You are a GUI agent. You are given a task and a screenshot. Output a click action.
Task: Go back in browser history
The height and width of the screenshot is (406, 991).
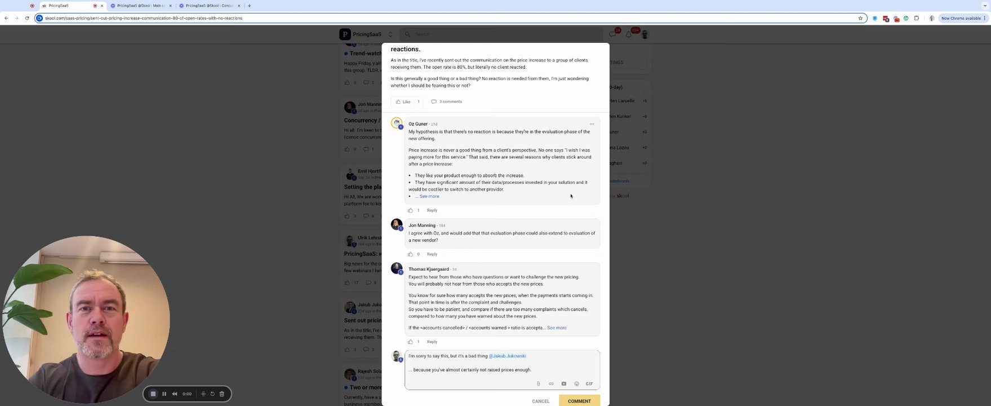click(x=6, y=18)
